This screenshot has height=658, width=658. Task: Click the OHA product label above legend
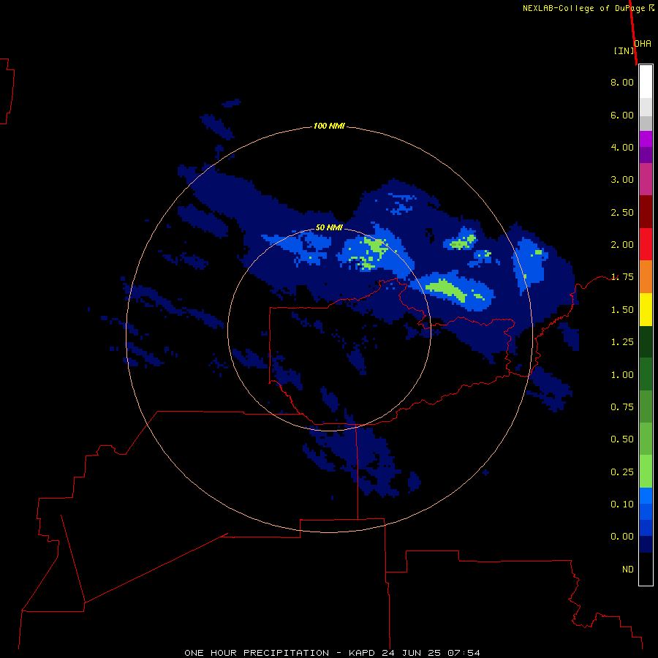pos(643,44)
